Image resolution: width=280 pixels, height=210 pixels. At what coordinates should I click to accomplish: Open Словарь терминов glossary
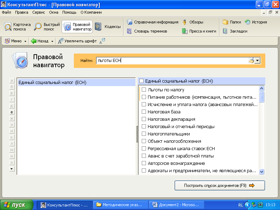(147, 31)
